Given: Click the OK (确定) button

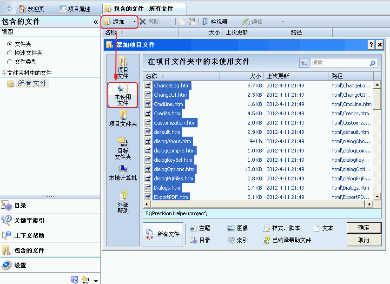Looking at the screenshot, I should tap(364, 228).
